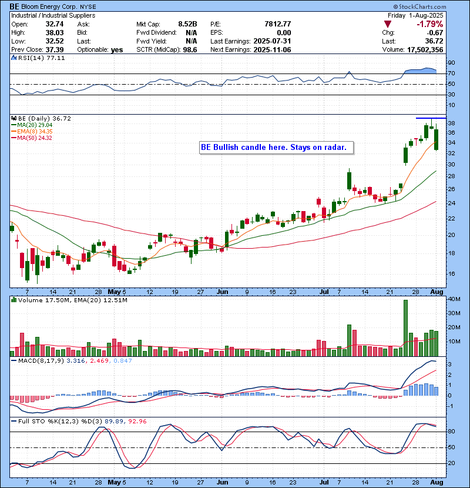The image size is (470, 488).
Task: Click the Prev Close value 37.39
Action: coord(55,49)
